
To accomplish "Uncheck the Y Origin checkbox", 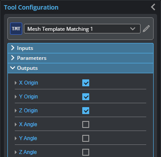I will point(86,97).
